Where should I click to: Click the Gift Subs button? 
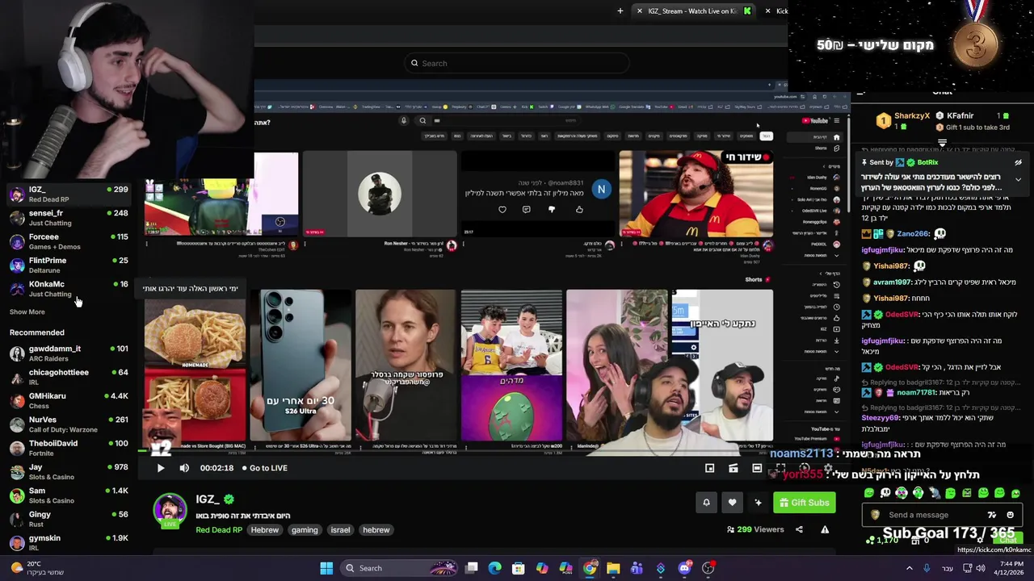click(804, 503)
